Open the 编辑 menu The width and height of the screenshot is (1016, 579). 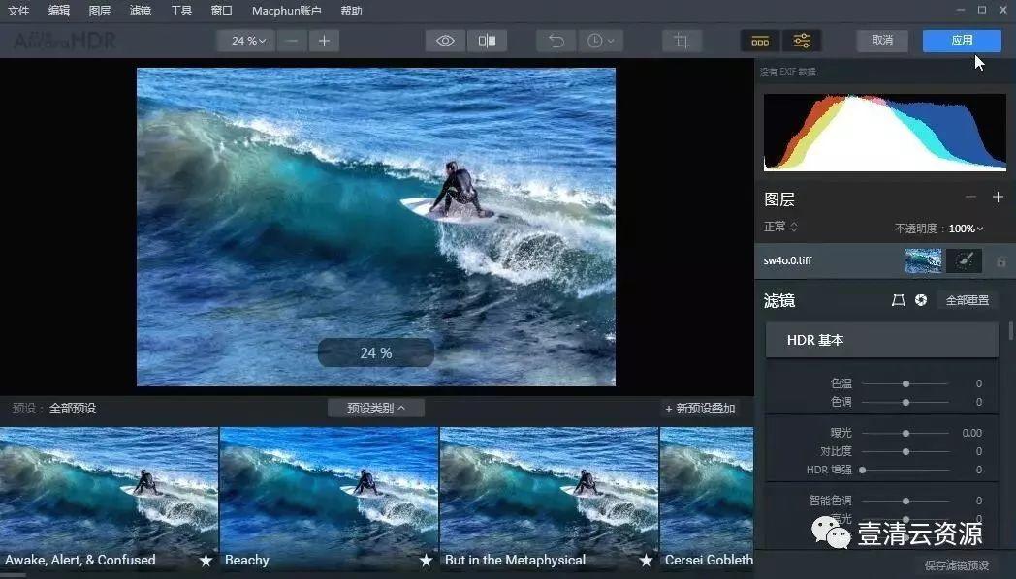[59, 11]
